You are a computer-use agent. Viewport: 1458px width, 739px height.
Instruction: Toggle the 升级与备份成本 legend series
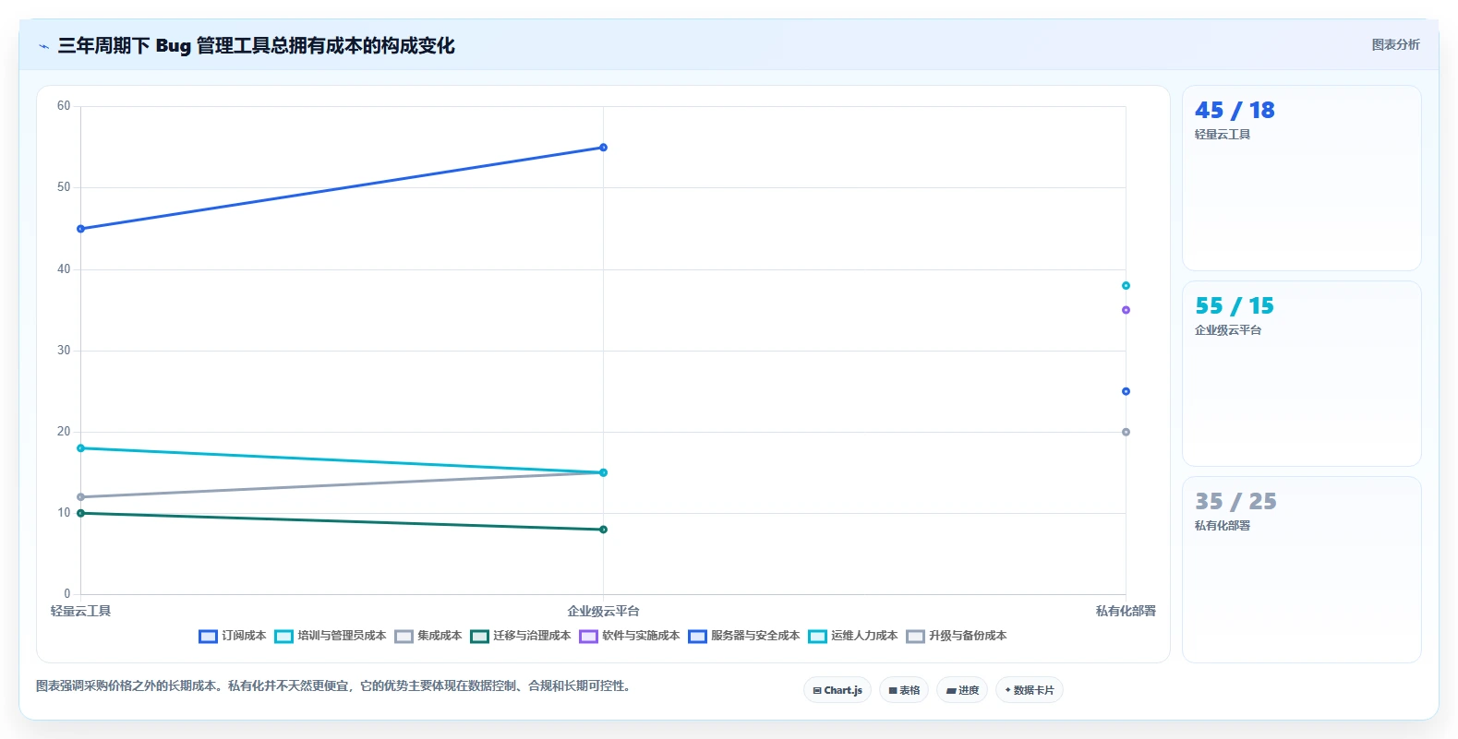[x=957, y=636]
